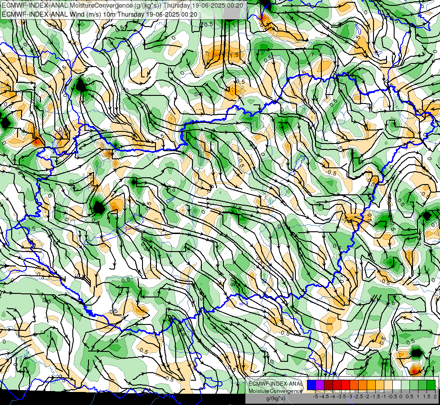Choose the darkest green swatch between 1.5 and 2
The height and width of the screenshot is (405, 440).
[431, 385]
